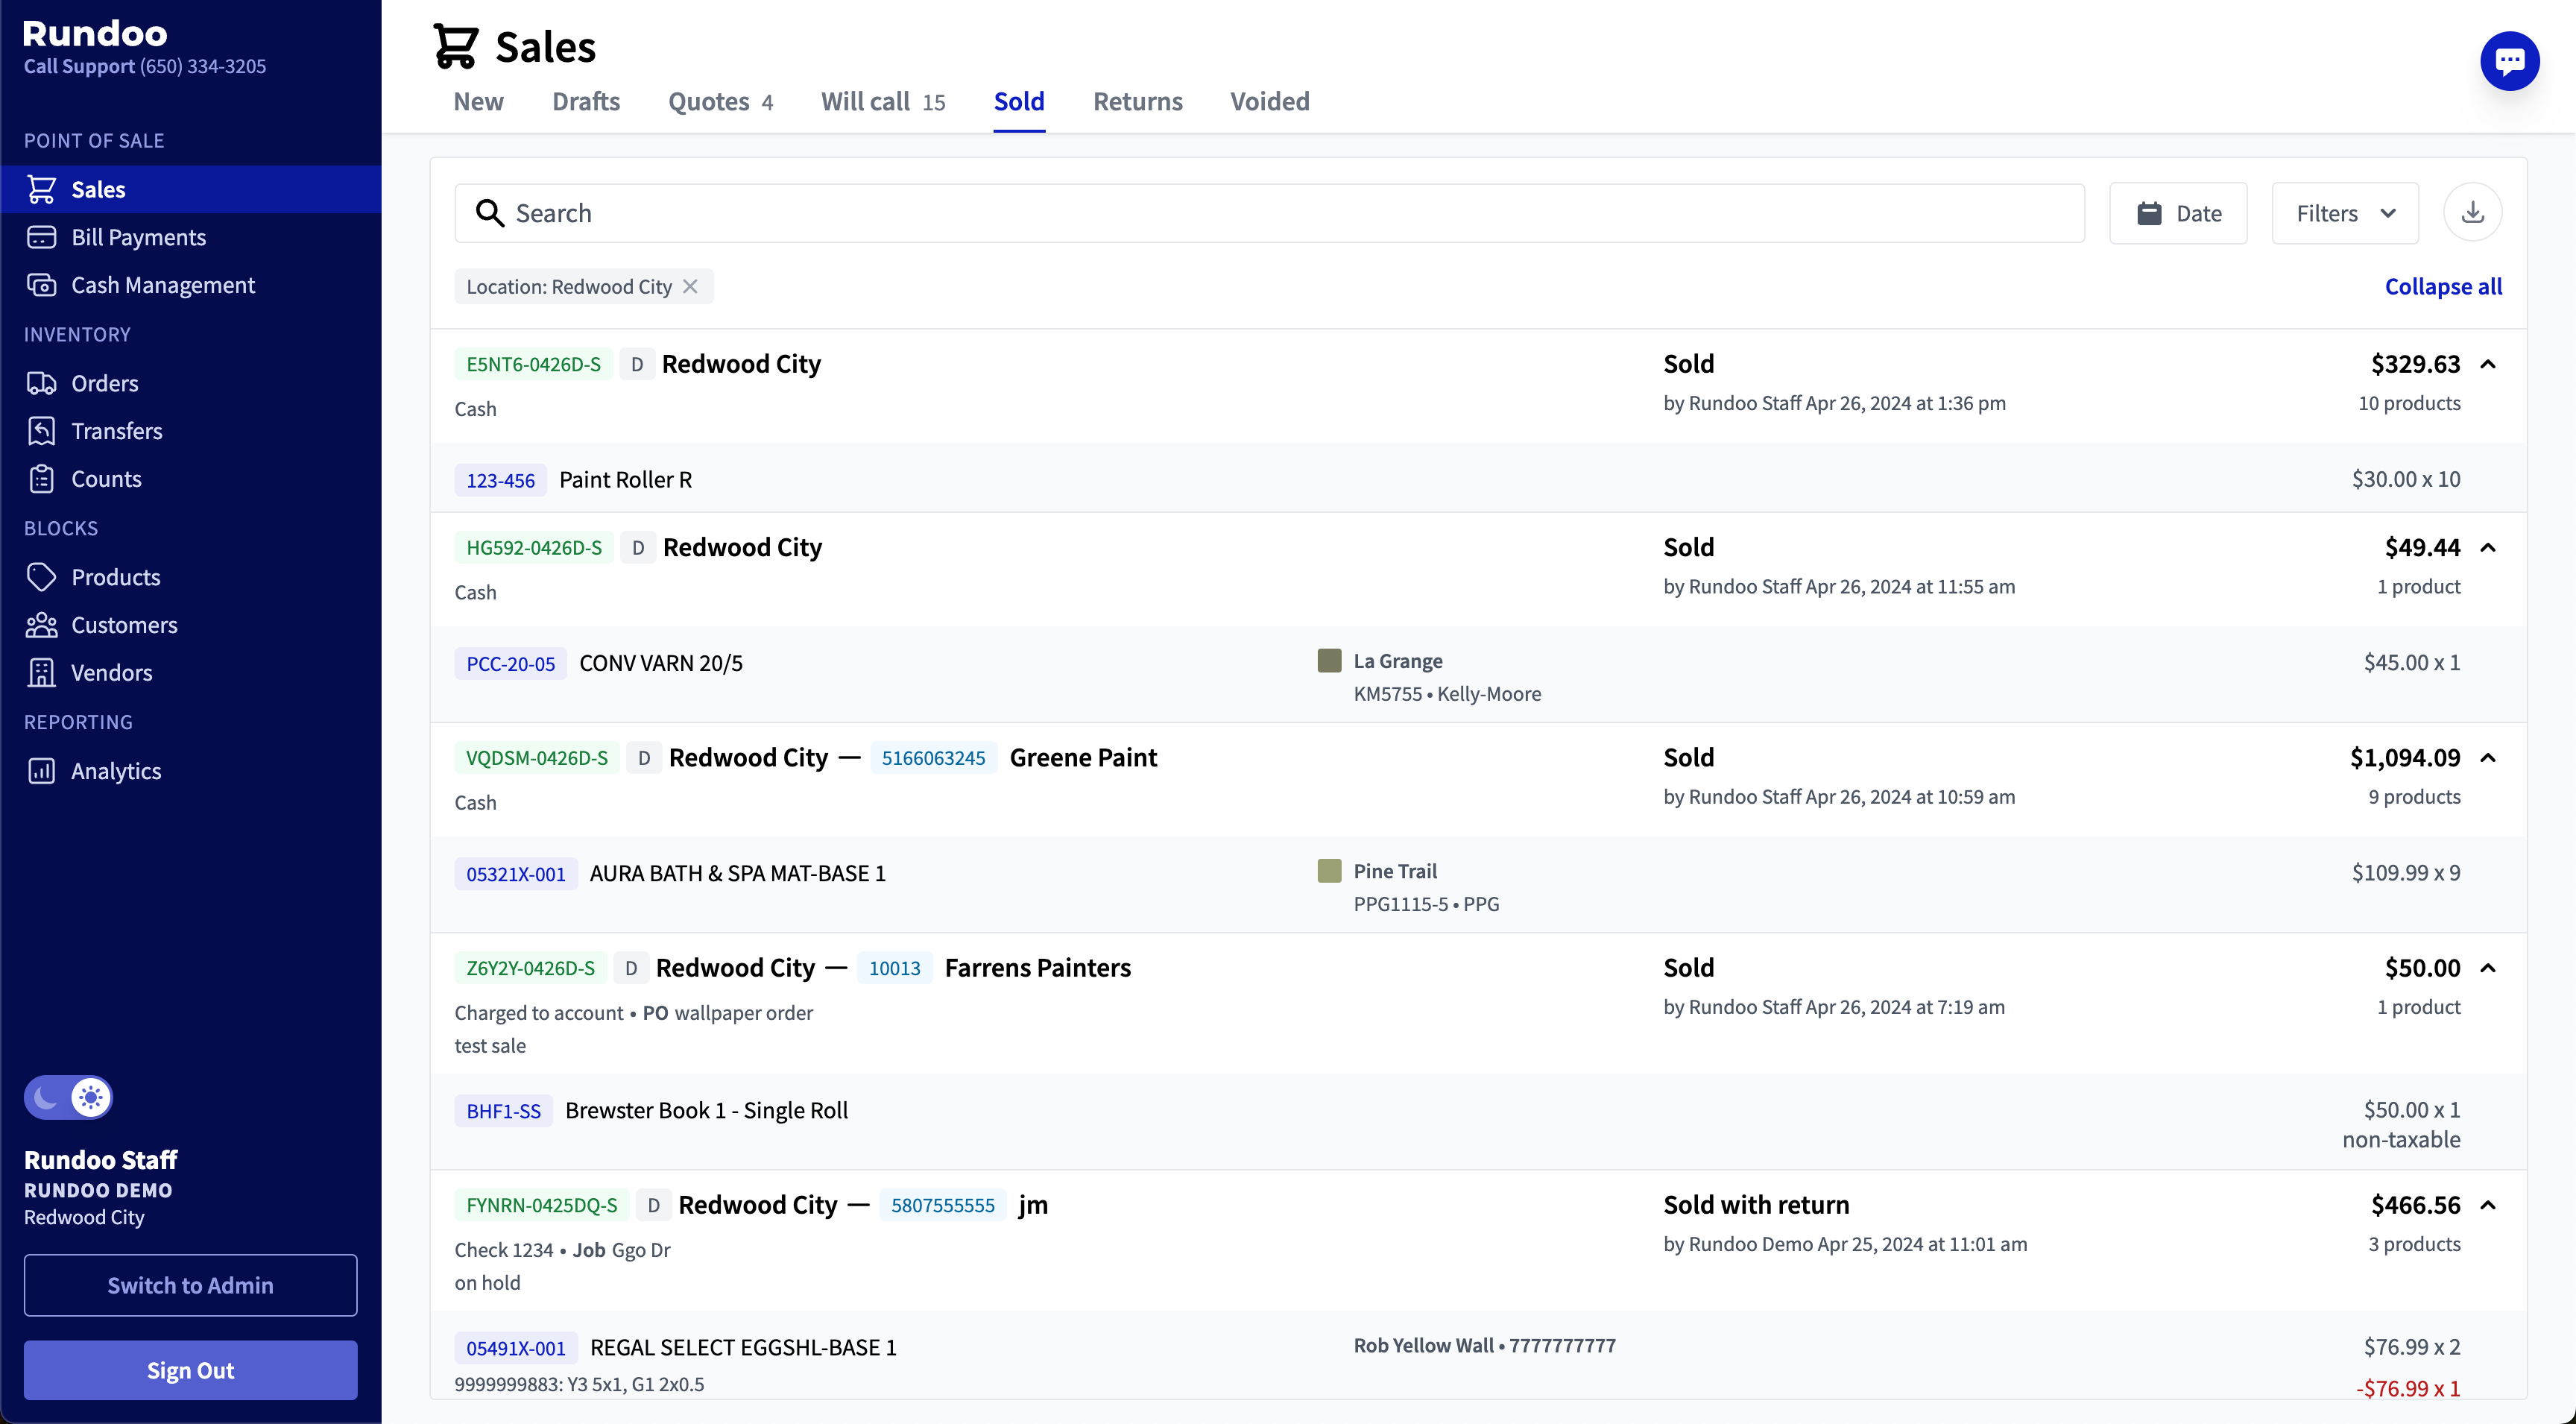Click the Rundoo logo

[x=95, y=33]
